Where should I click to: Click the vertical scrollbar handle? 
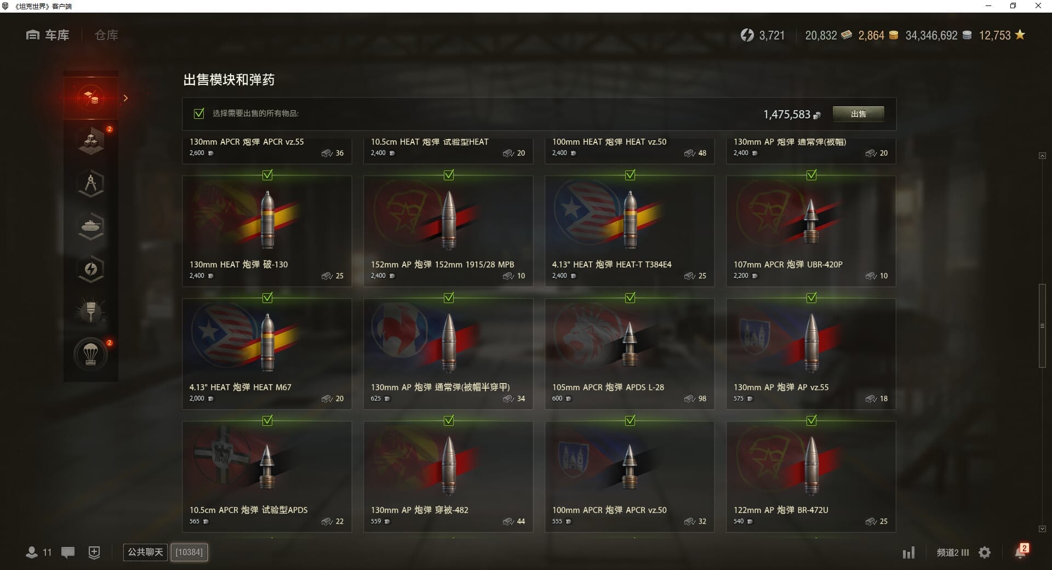1042,326
